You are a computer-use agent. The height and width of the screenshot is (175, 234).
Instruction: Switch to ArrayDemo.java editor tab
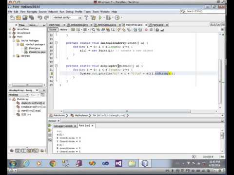click(79, 25)
